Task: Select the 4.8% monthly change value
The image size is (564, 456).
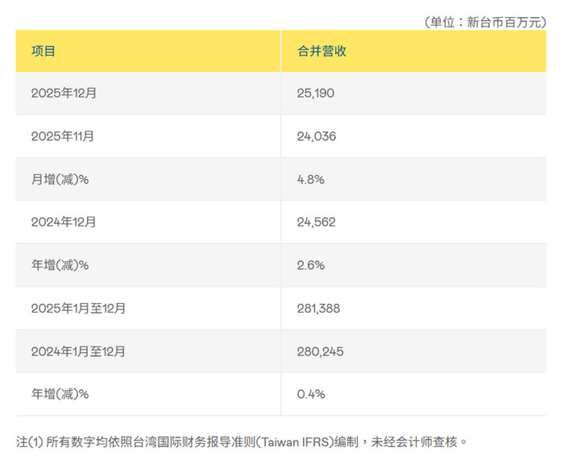Action: click(x=310, y=180)
